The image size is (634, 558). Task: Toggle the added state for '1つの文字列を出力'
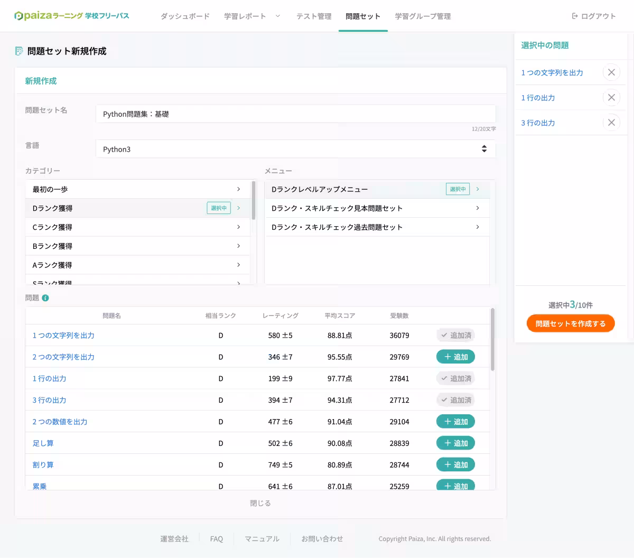[x=455, y=335]
